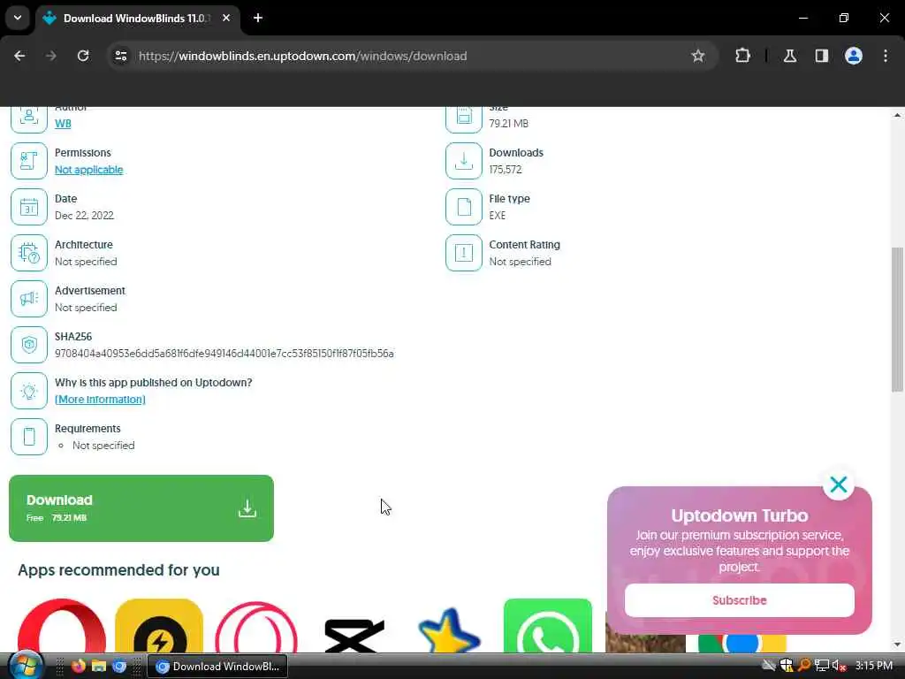The height and width of the screenshot is (679, 905).
Task: Click the Download WindowBl... taskbar button
Action: [x=217, y=667]
